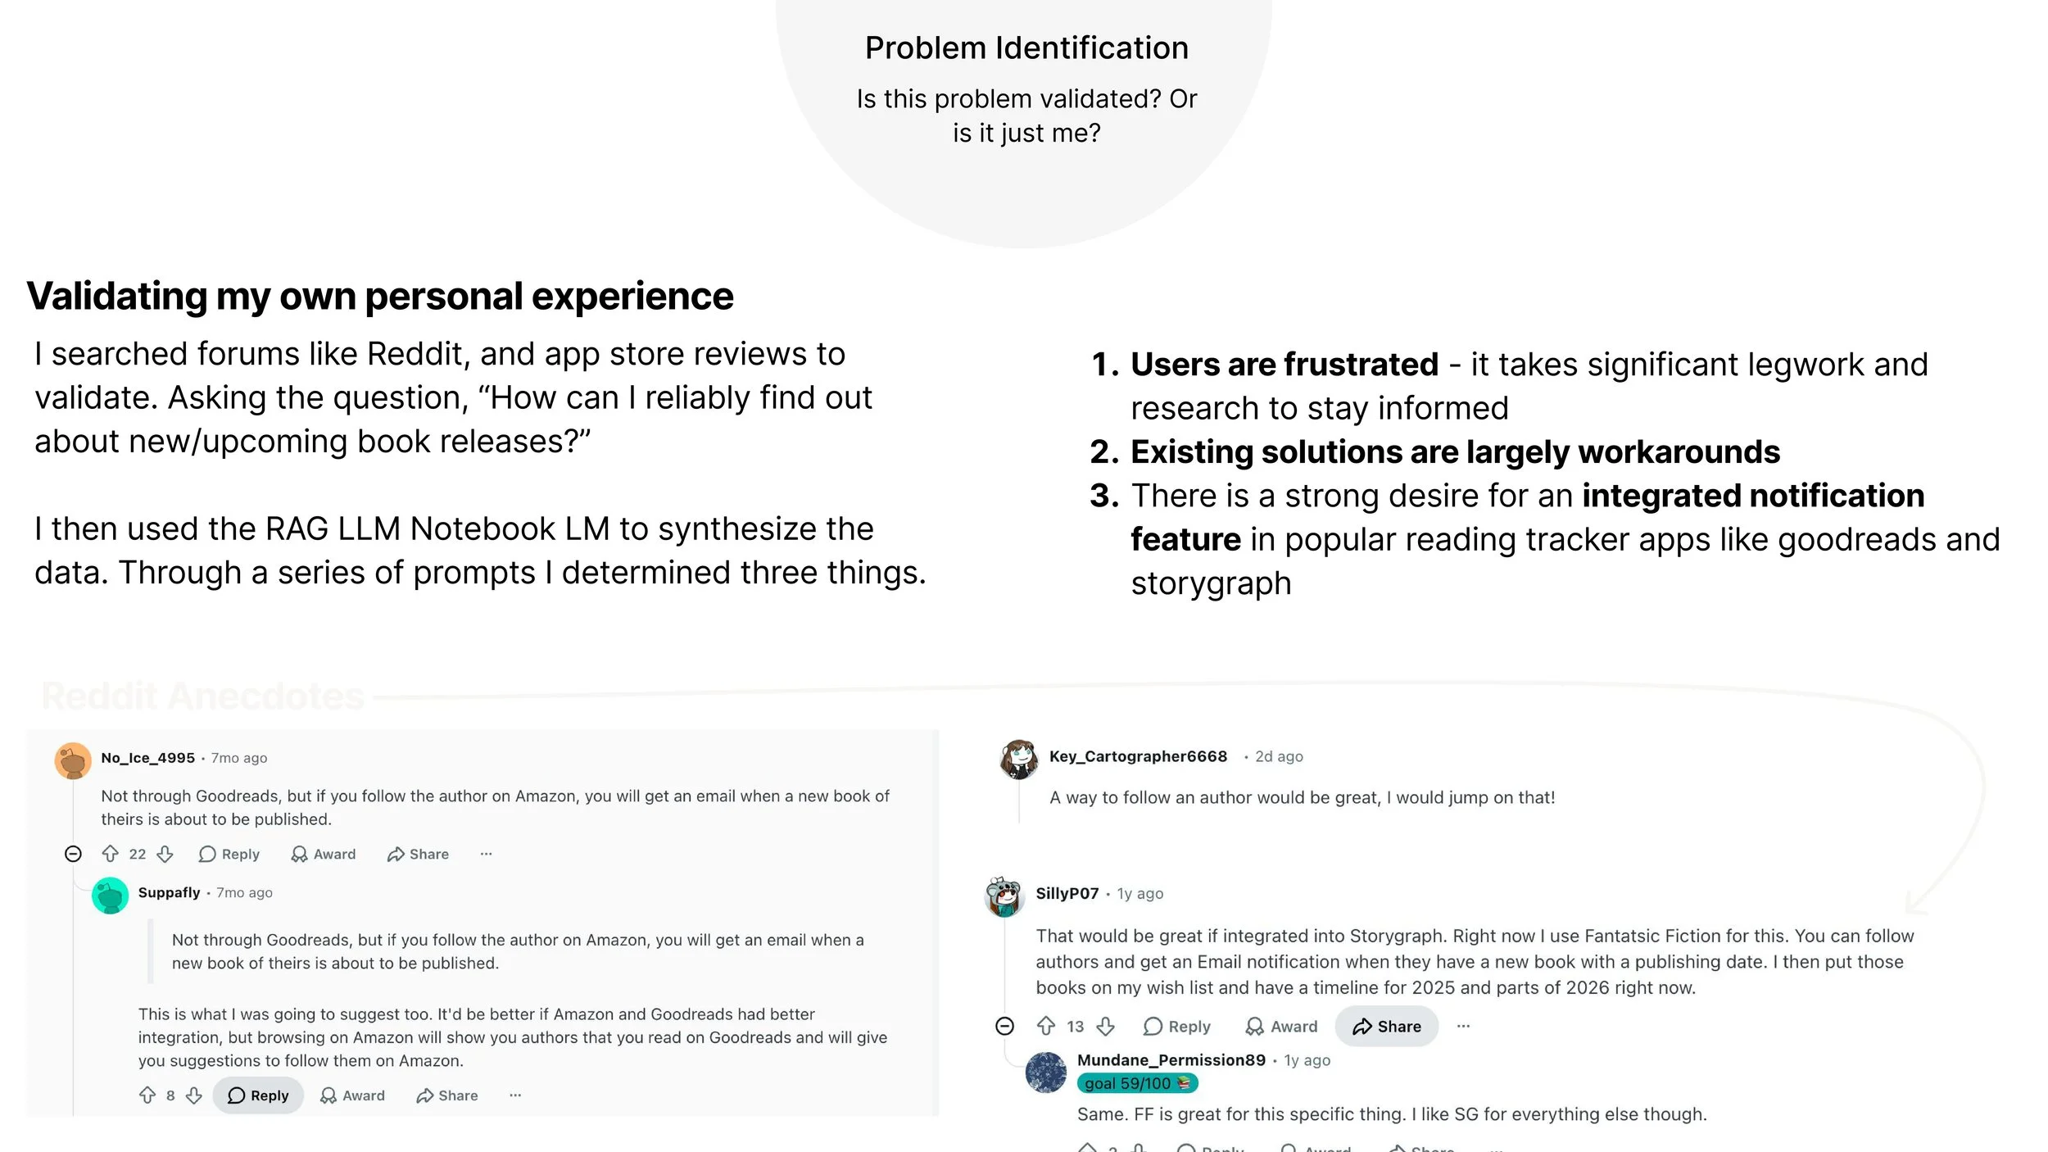Reply to the No_Ice_4995 comment
This screenshot has width=2048, height=1152.
tap(229, 854)
